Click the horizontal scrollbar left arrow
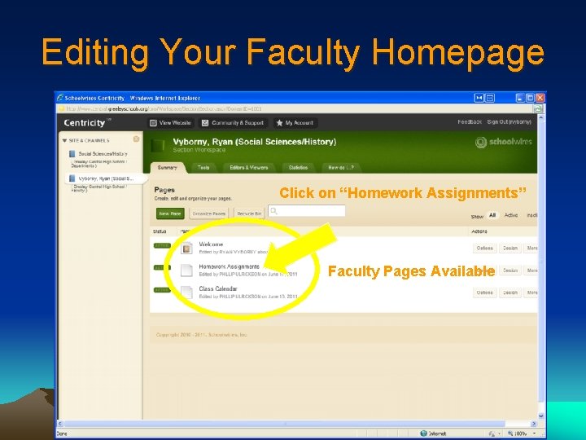Image resolution: width=586 pixels, height=440 pixels. coord(60,424)
